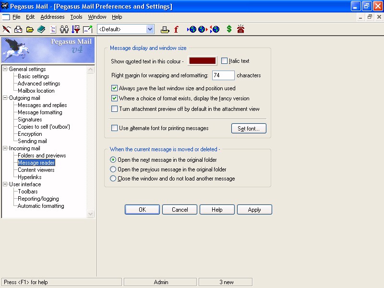Screen dimensions: 384x288
Task: Open Mailbox location settings
Action: click(36, 91)
